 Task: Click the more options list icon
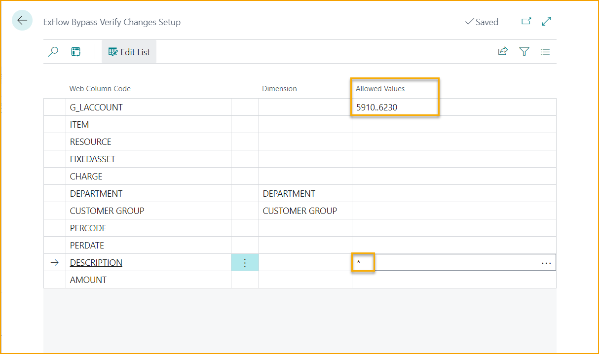click(545, 51)
